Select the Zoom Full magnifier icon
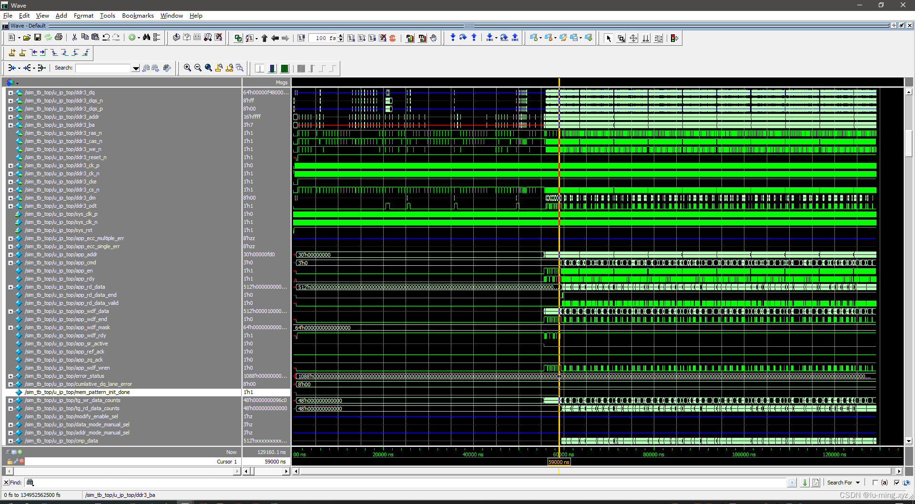The height and width of the screenshot is (504, 915). click(x=208, y=68)
